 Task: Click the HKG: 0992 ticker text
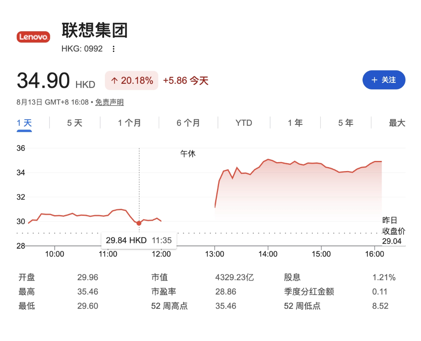pos(82,49)
